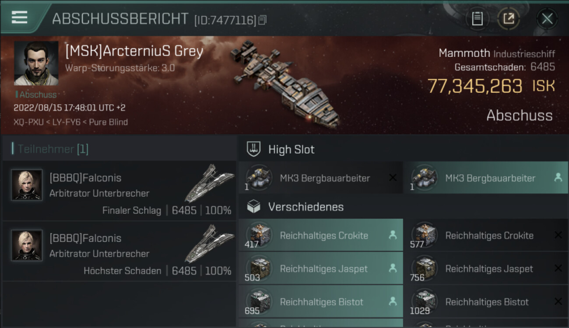Pick Reichhaltiges Bistot stack of 695
Image resolution: width=569 pixels, height=328 pixels.
tap(320, 302)
